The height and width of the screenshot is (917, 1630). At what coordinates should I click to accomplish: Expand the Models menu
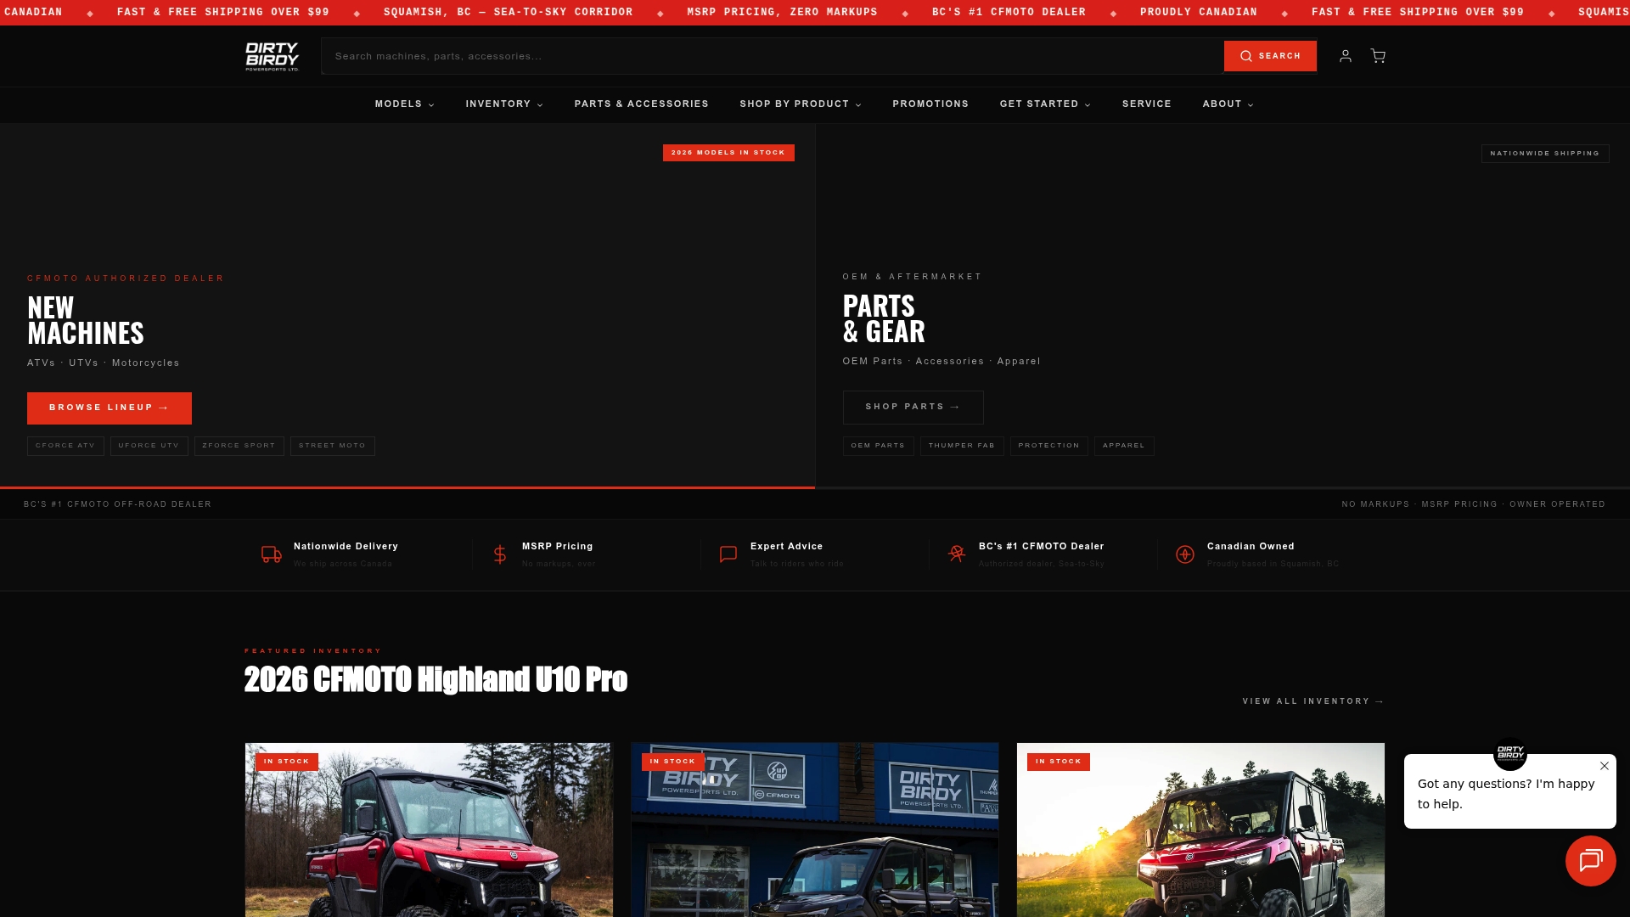pyautogui.click(x=405, y=104)
